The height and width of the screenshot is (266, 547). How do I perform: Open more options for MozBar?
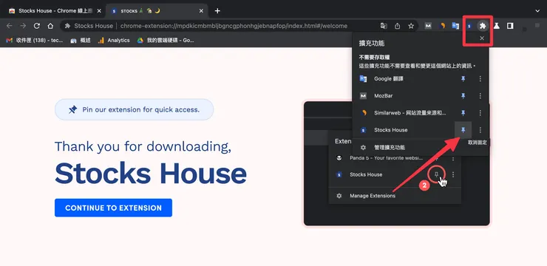pyautogui.click(x=480, y=95)
